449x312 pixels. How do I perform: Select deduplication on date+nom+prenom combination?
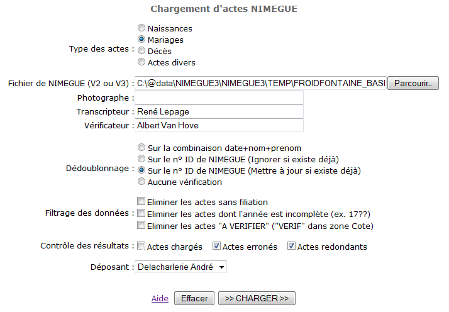point(141,148)
